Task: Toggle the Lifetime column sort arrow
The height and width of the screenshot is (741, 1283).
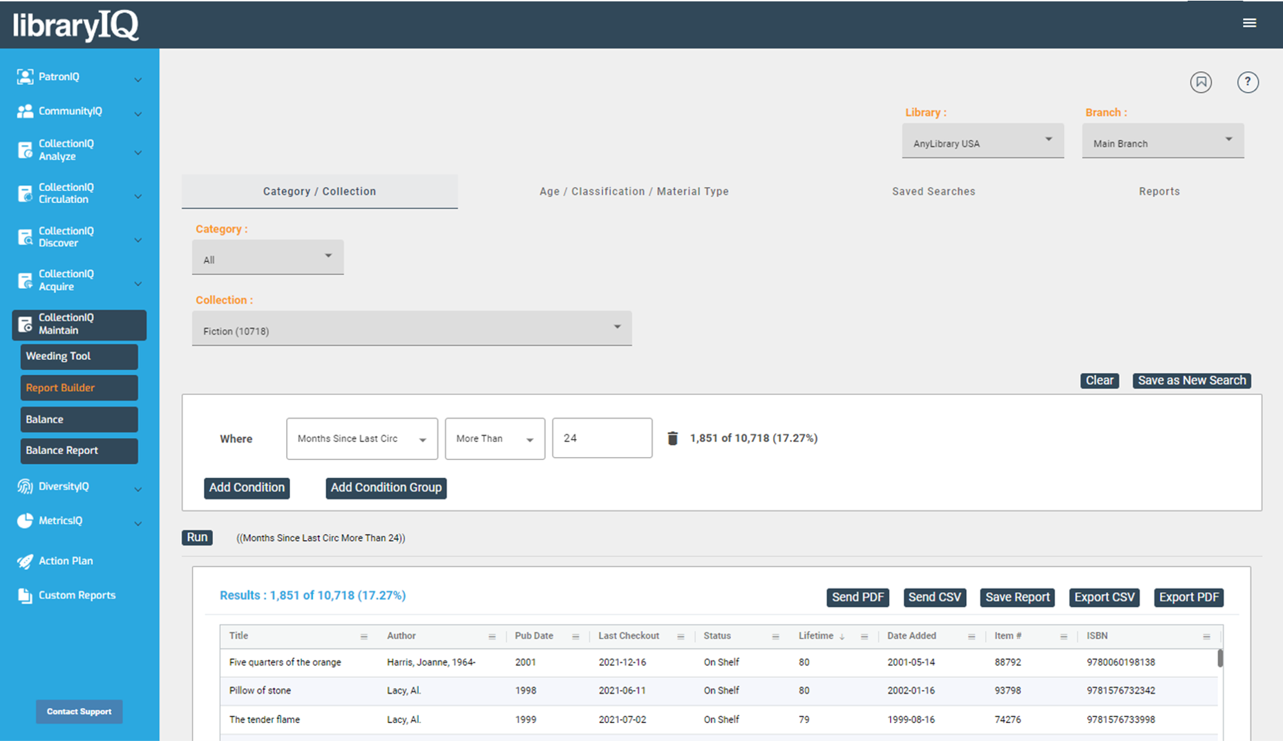Action: click(x=842, y=636)
